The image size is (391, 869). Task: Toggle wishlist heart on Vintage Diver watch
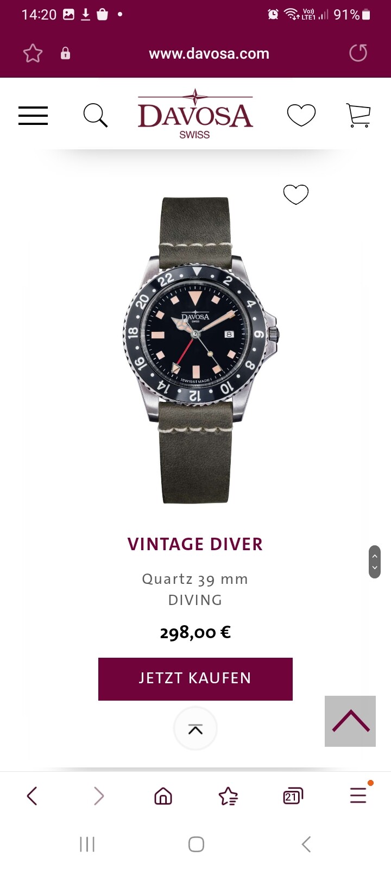(x=296, y=194)
